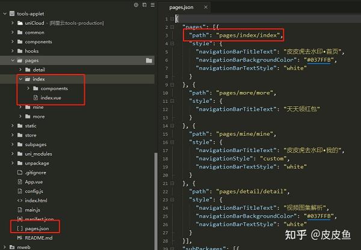The image size is (361, 250).
Task: Open the .gitignore file
Action: point(35,172)
